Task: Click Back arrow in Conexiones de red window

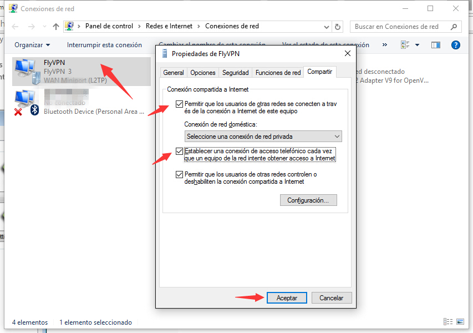Action: pyautogui.click(x=15, y=27)
